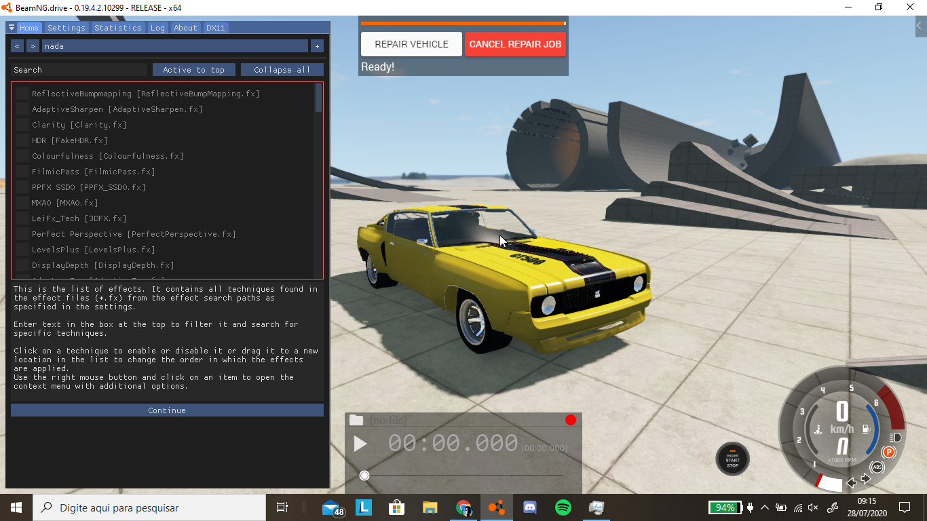Open the About tab
927x521 pixels.
(x=185, y=28)
